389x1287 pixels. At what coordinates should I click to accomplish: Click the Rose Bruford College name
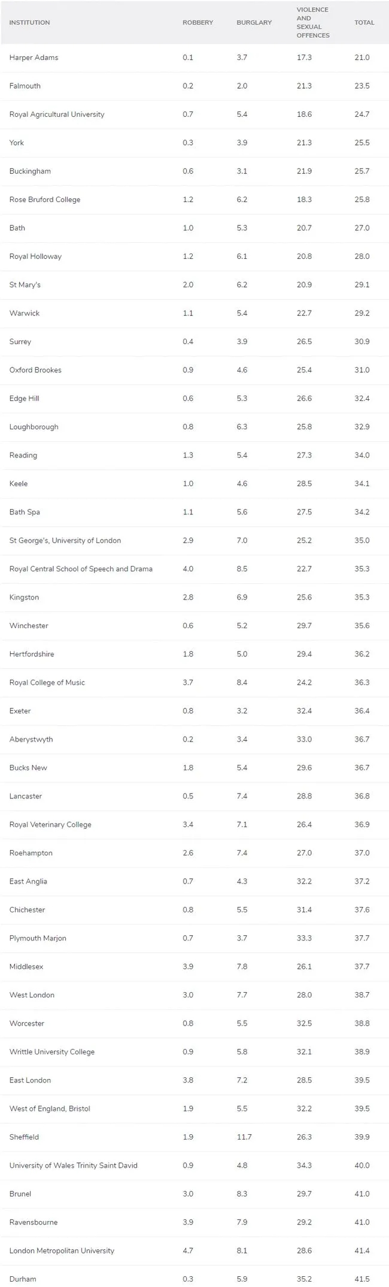click(x=45, y=200)
